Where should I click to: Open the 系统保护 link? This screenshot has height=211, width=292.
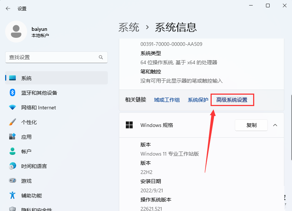198,100
